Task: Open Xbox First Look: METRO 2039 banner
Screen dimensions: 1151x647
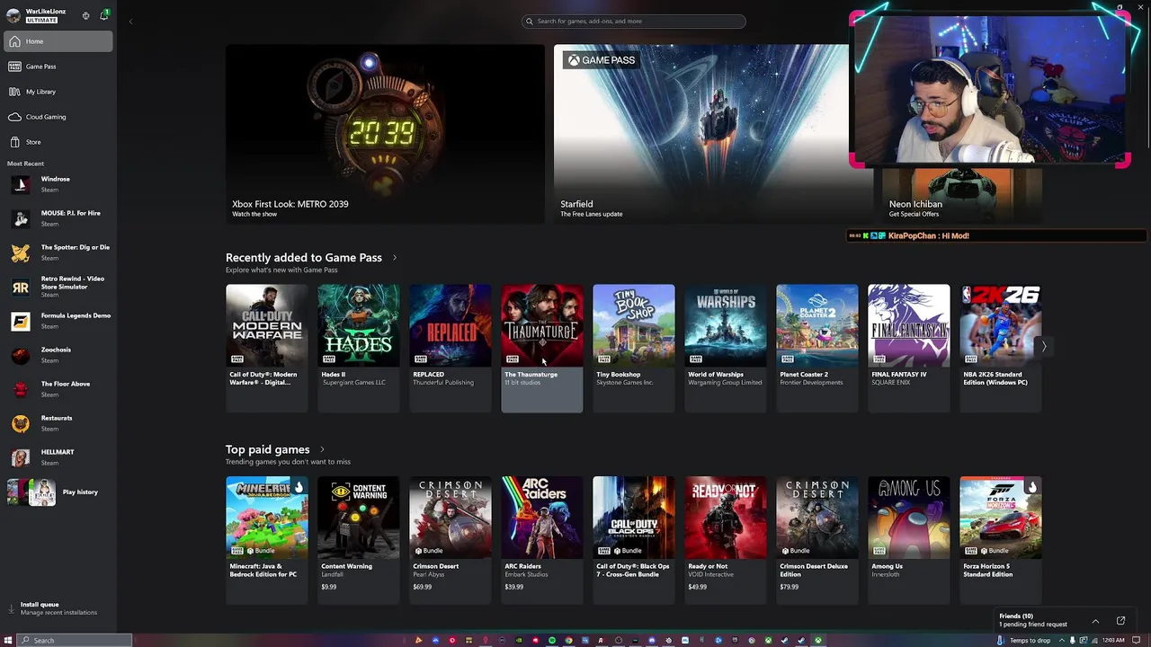Action: pyautogui.click(x=385, y=133)
